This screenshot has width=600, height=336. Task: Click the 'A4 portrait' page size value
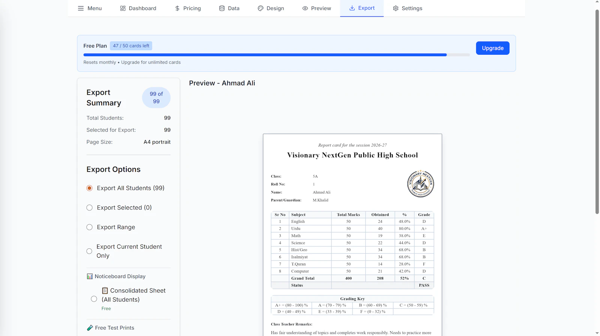[x=157, y=142]
